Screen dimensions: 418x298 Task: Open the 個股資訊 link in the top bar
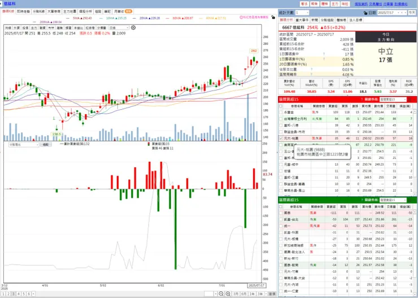[x=361, y=4]
